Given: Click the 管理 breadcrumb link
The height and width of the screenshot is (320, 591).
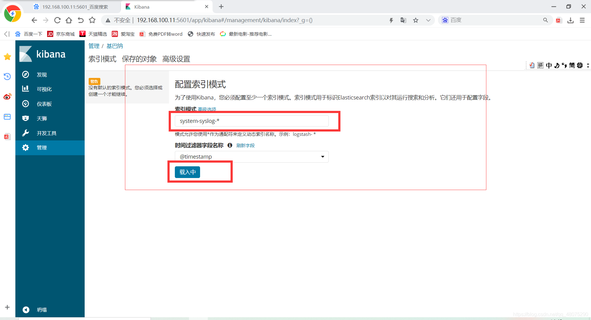Looking at the screenshot, I should coord(94,46).
